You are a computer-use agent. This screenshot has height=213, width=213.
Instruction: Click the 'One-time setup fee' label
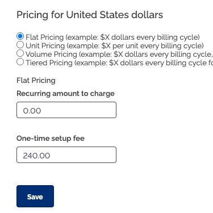point(51,139)
